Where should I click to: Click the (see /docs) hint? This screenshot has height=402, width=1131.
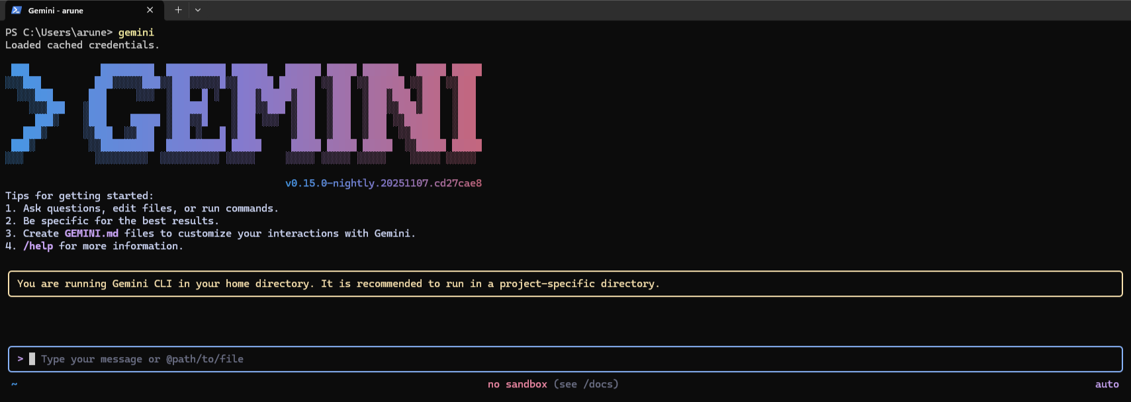(x=586, y=384)
